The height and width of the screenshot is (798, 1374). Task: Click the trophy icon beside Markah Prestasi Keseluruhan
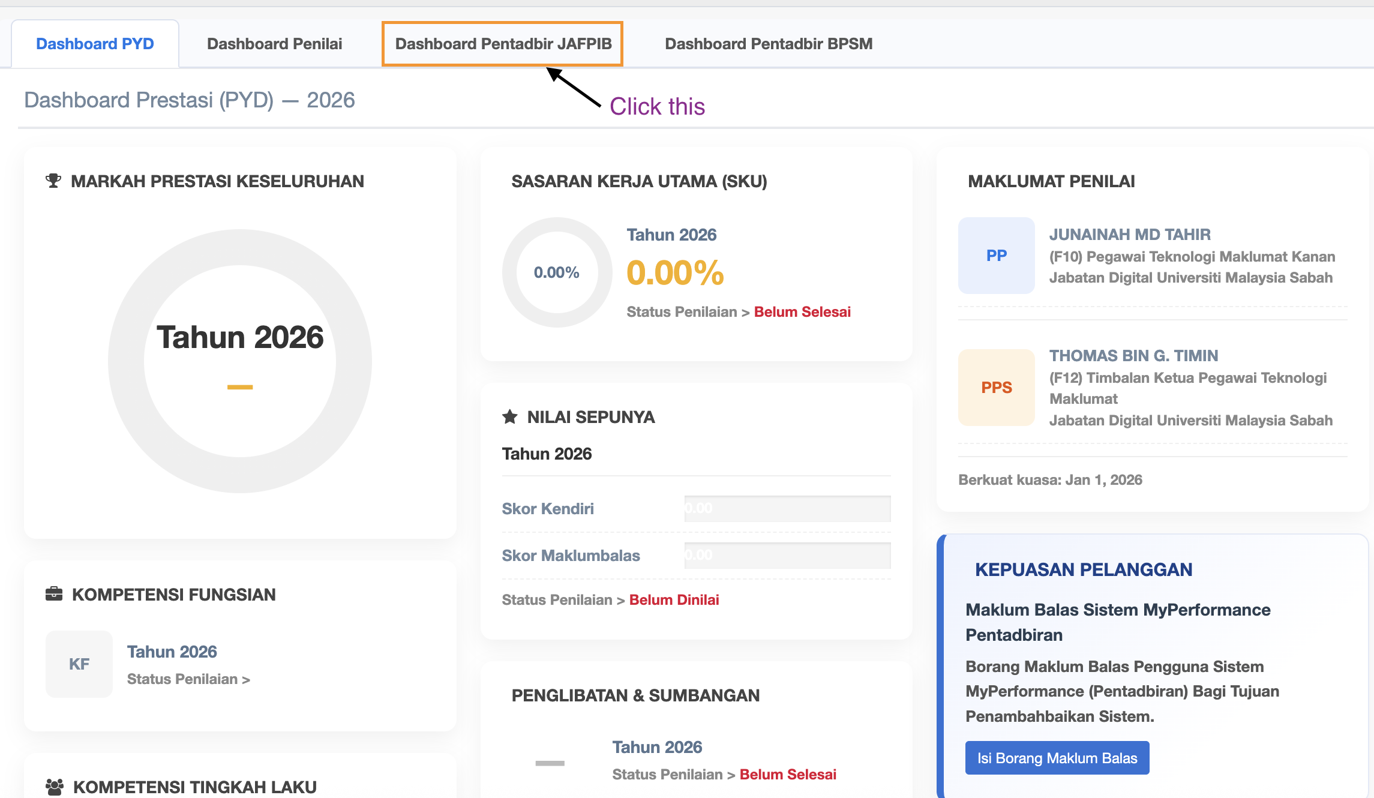point(53,181)
